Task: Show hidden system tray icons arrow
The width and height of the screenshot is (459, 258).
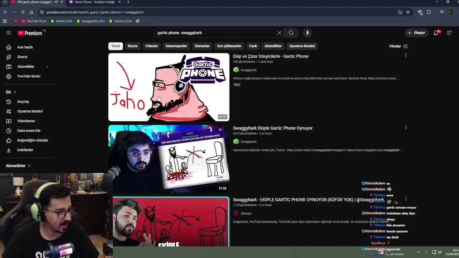Action: (418, 252)
